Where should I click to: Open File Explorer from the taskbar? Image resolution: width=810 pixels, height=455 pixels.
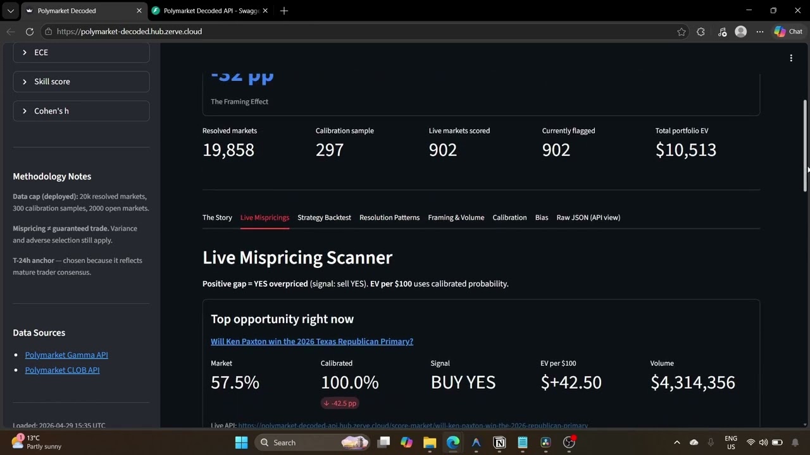click(430, 442)
